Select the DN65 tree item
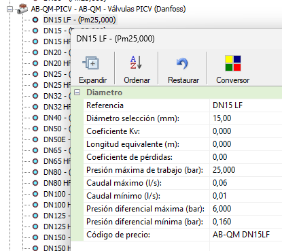282x251 pixels. pyautogui.click(x=57, y=150)
